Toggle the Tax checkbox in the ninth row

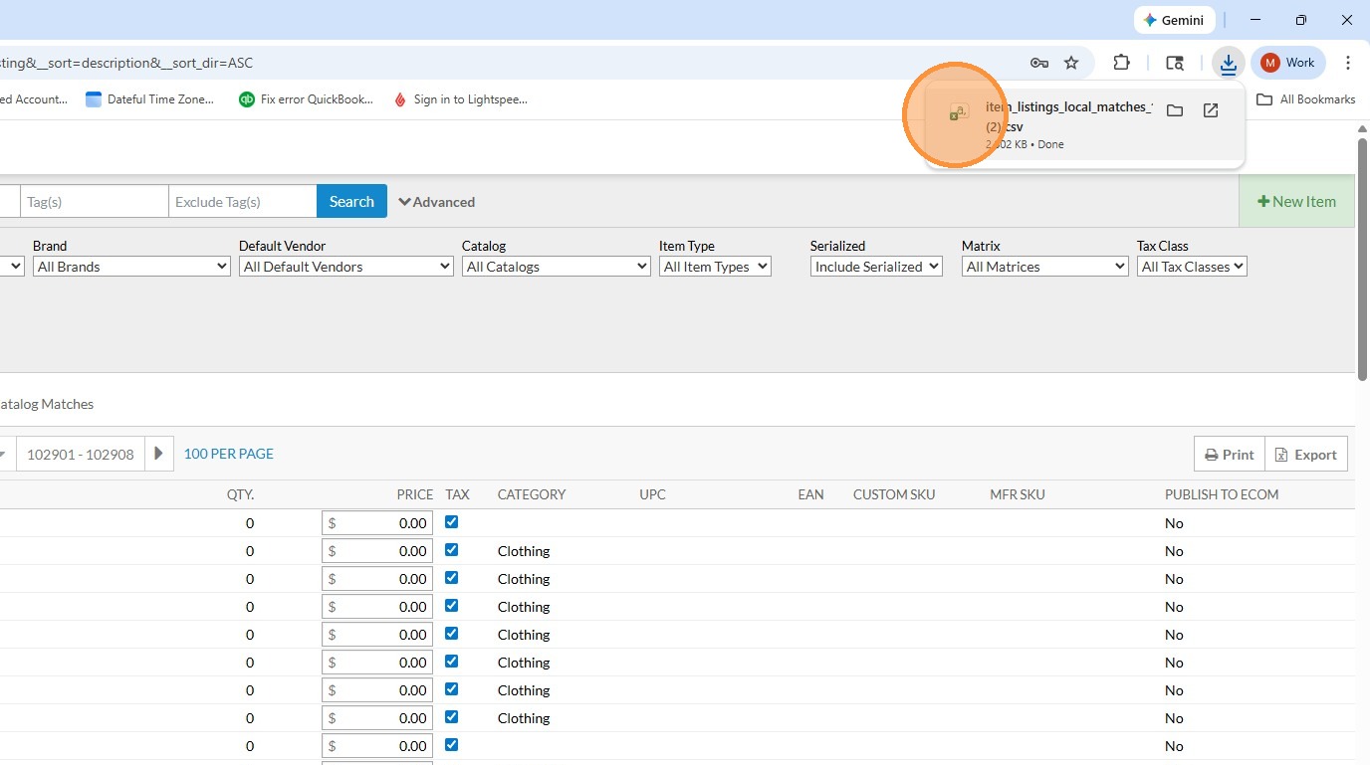[x=452, y=745]
